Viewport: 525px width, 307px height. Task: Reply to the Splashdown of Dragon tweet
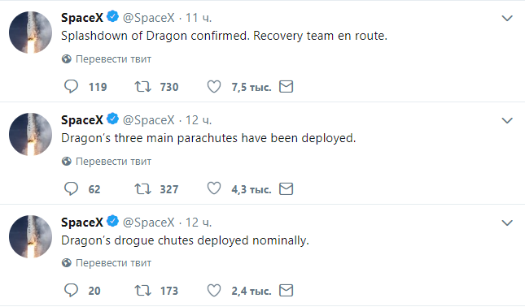tap(71, 87)
